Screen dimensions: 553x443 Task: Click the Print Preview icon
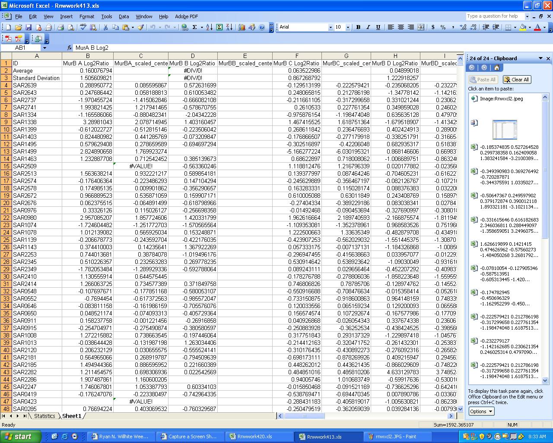pos(70,27)
